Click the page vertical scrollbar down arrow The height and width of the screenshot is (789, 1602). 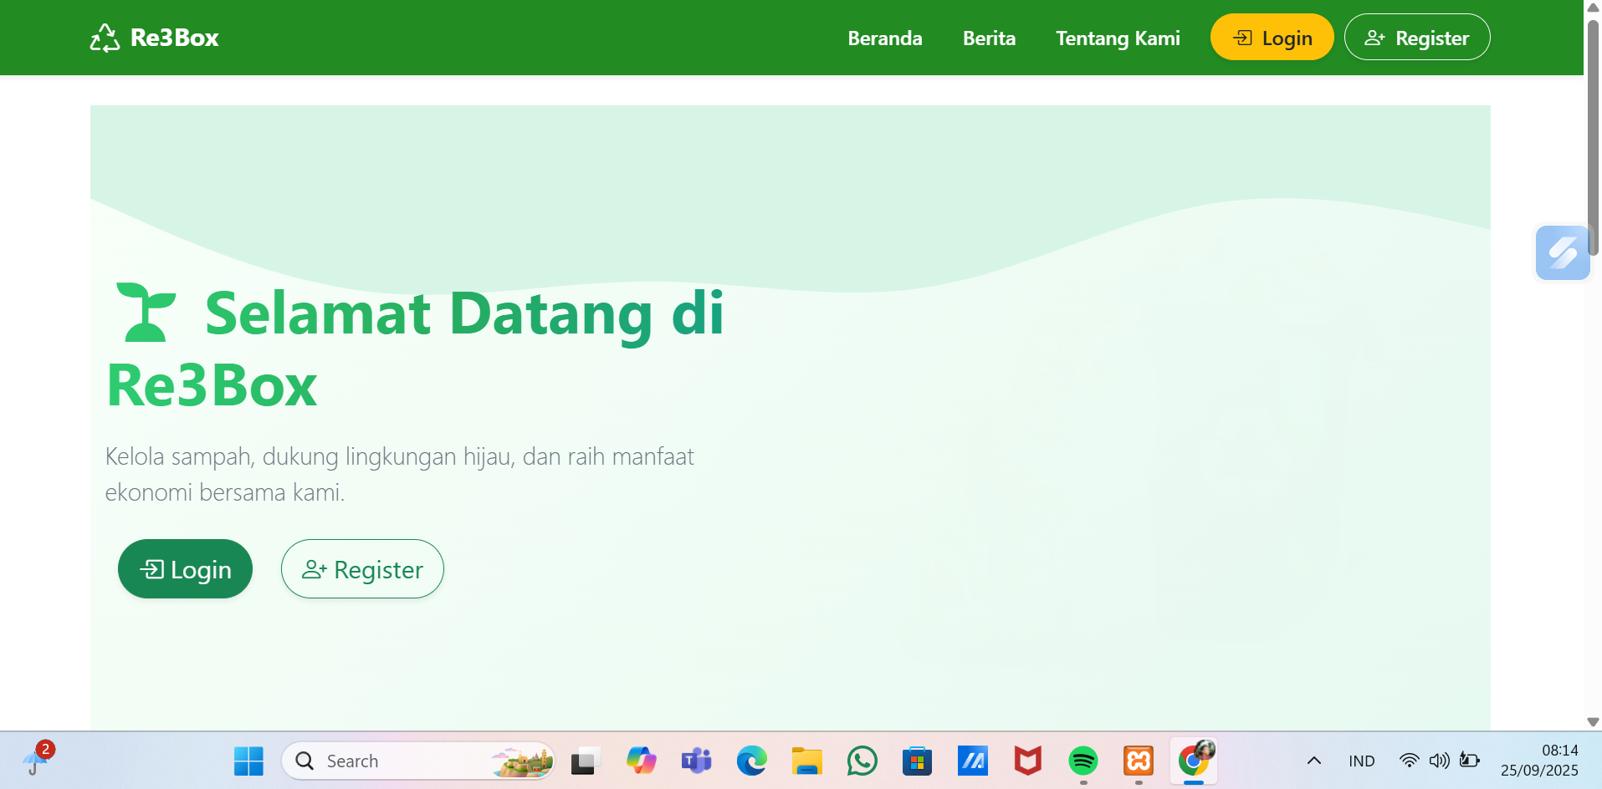pyautogui.click(x=1593, y=722)
